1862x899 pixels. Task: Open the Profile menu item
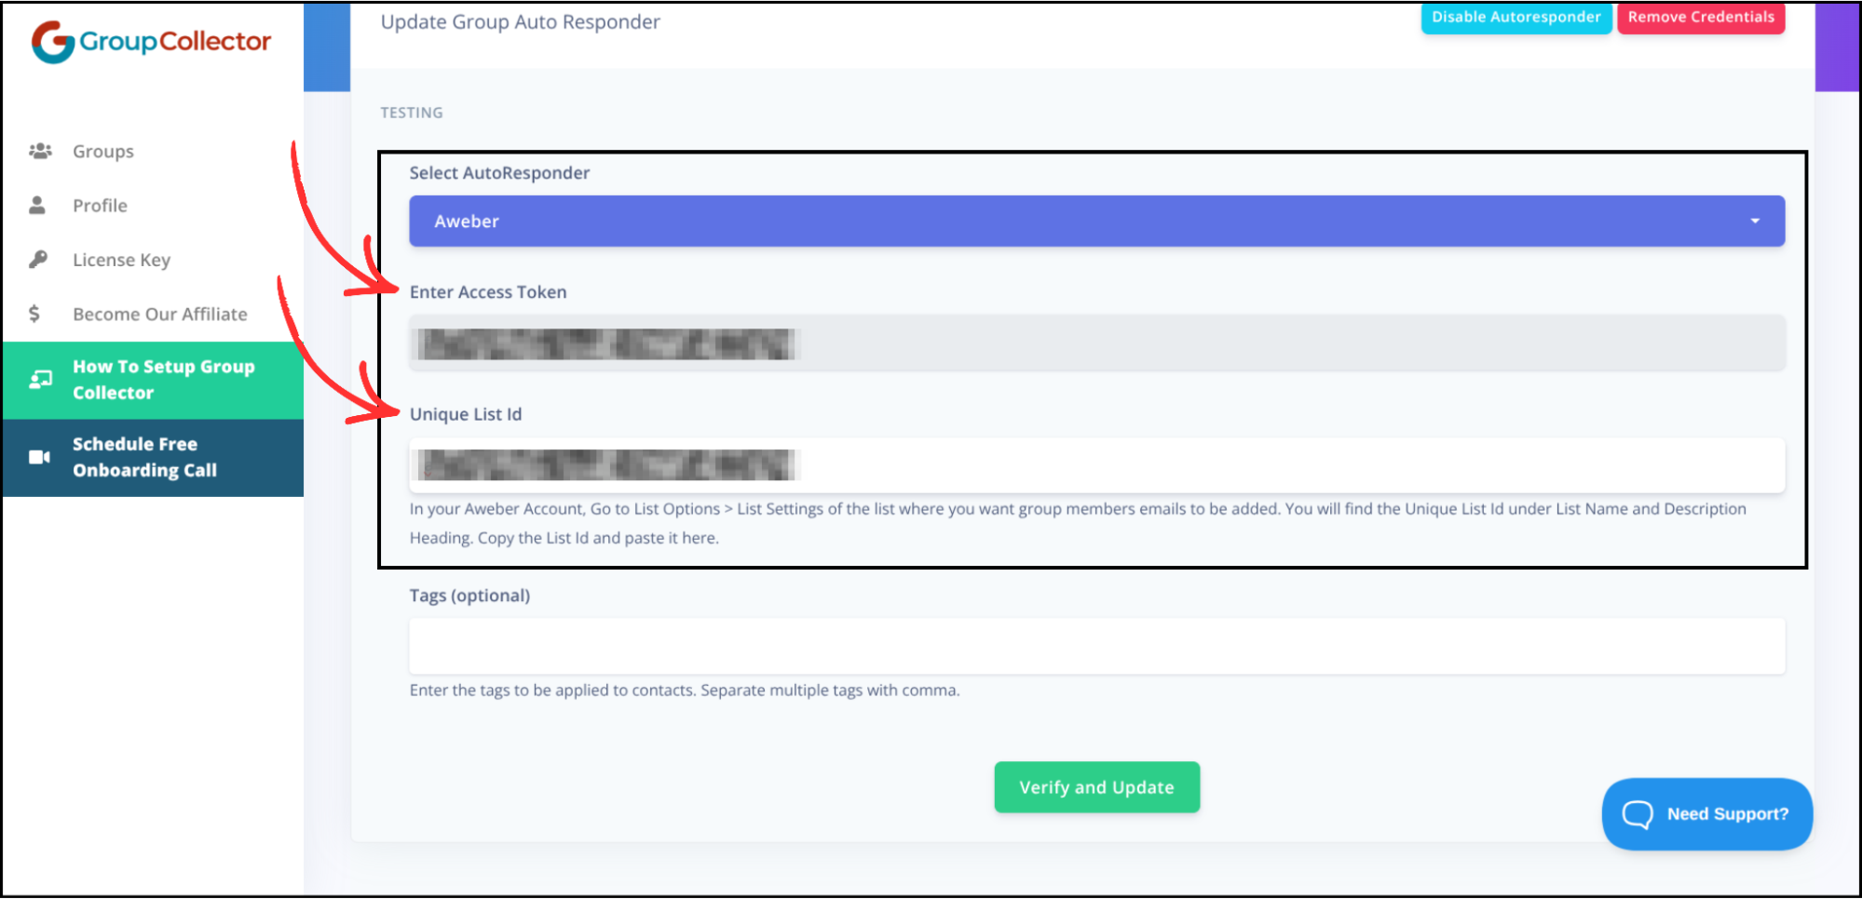point(100,205)
